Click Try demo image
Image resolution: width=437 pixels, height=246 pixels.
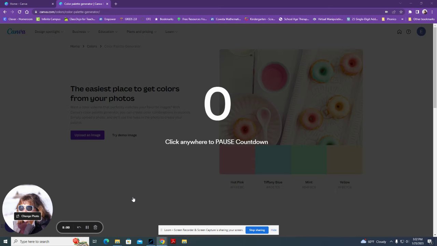[x=124, y=135]
